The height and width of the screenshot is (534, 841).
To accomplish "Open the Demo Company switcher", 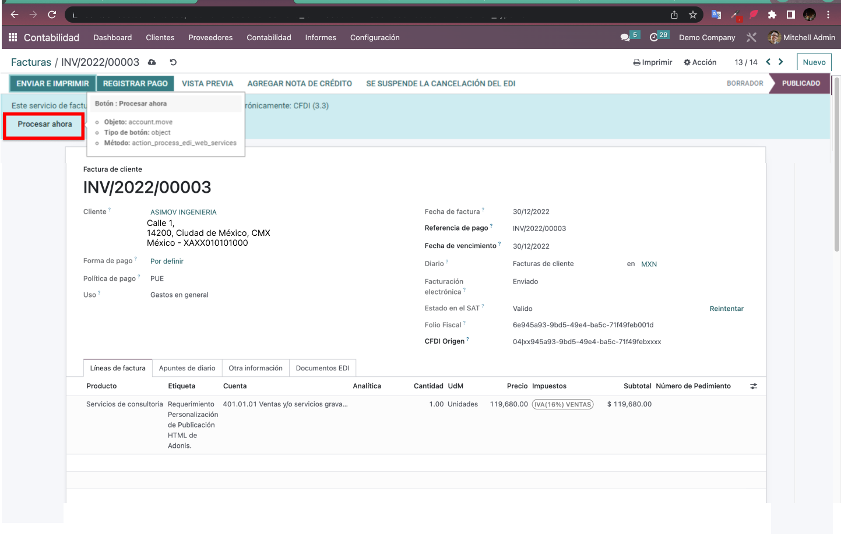I will [x=707, y=37].
